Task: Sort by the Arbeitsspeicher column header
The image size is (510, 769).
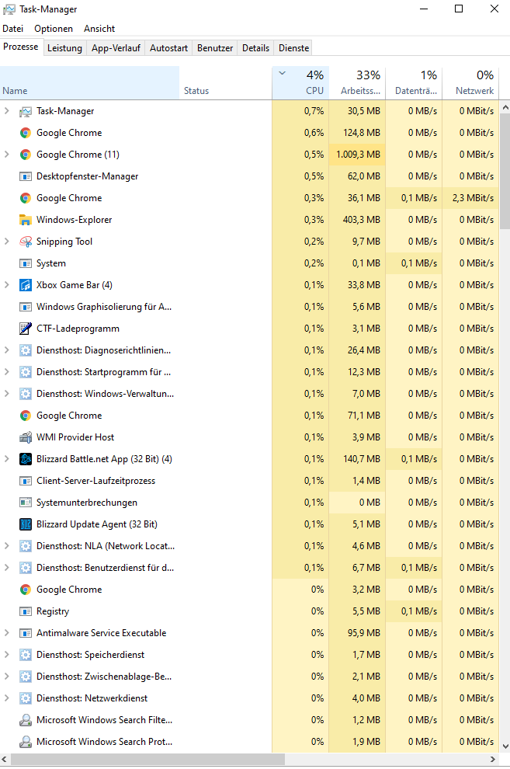Action: coord(357,83)
